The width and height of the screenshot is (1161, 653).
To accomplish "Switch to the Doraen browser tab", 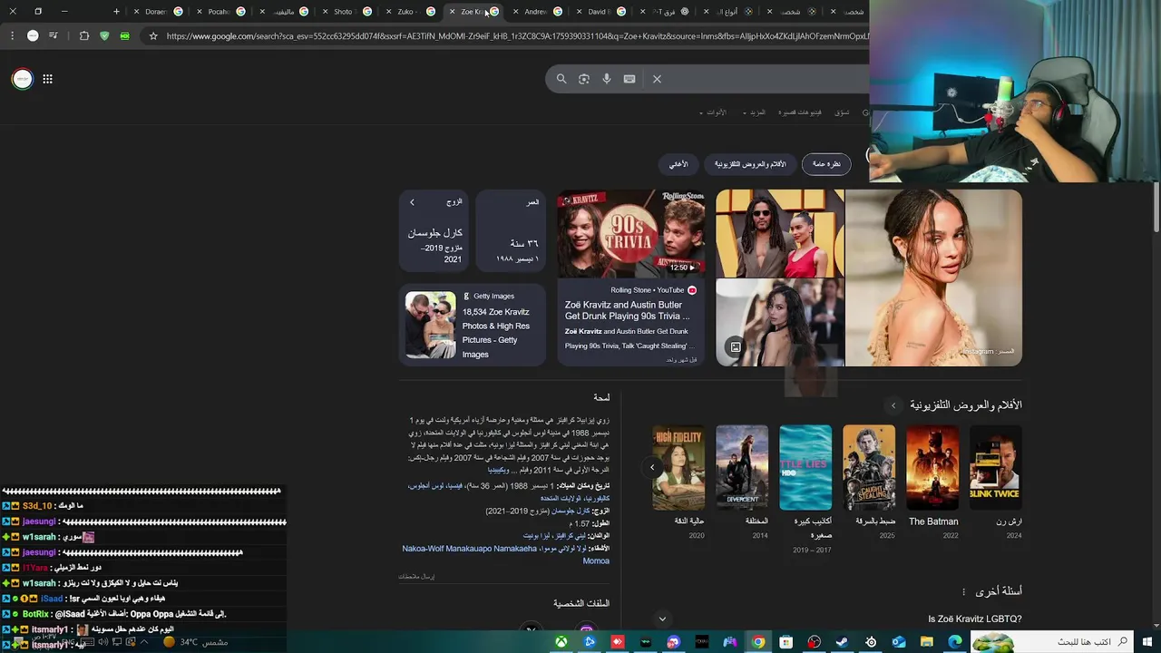I will (x=155, y=12).
